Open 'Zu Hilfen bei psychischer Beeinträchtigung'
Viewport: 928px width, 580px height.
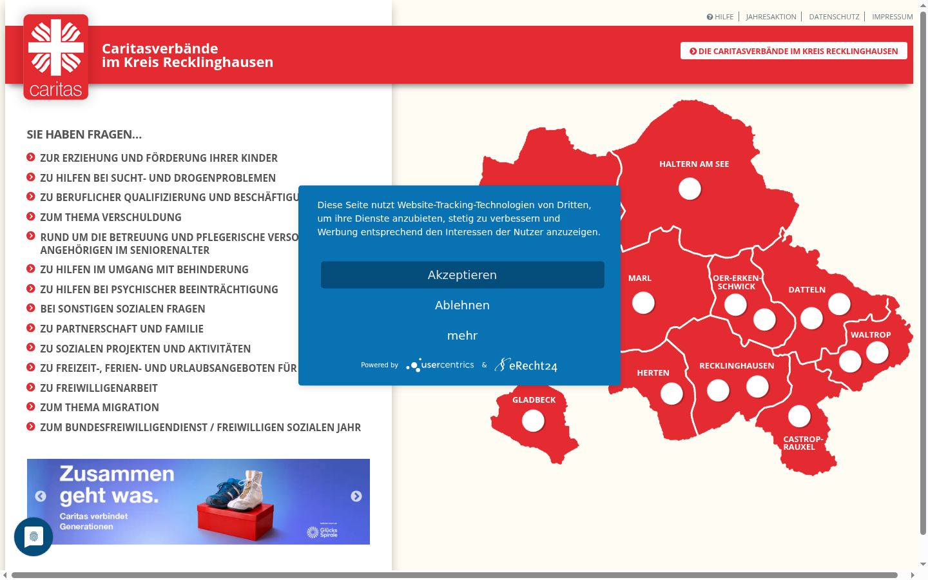click(159, 289)
